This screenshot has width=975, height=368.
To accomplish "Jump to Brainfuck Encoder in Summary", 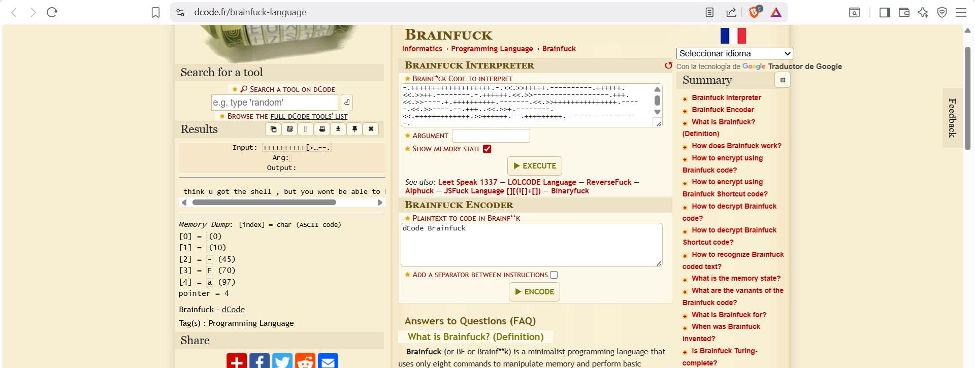I will [x=723, y=110].
